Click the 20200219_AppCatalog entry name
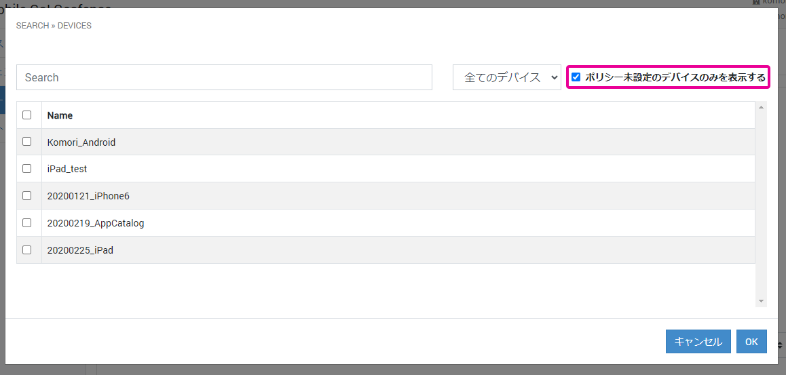The width and height of the screenshot is (786, 375). tap(96, 223)
